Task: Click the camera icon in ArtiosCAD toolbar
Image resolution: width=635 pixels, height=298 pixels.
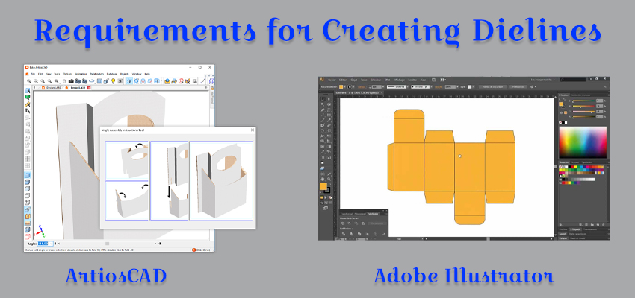Action: 71,81
